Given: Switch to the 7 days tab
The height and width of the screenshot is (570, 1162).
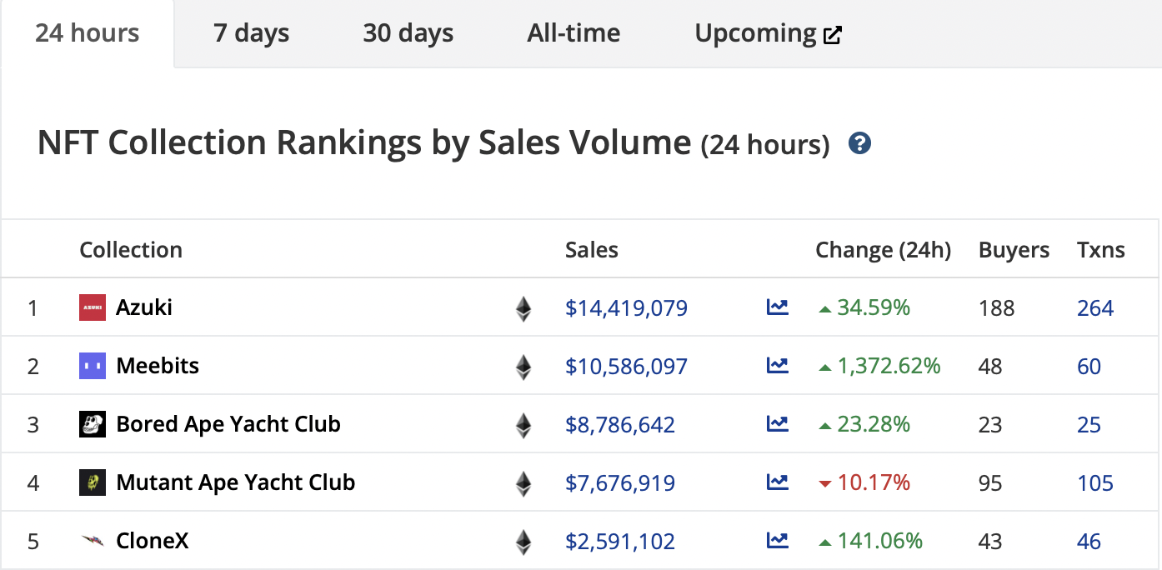Looking at the screenshot, I should click(249, 33).
